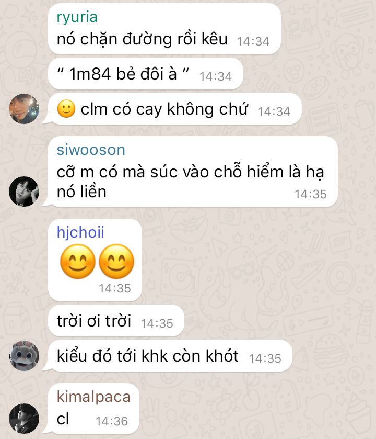376x439 pixels.
Task: Open sender name hjchoii
Action: pyautogui.click(x=80, y=232)
